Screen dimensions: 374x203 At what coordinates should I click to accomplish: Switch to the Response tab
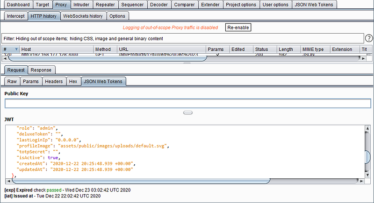(x=41, y=70)
